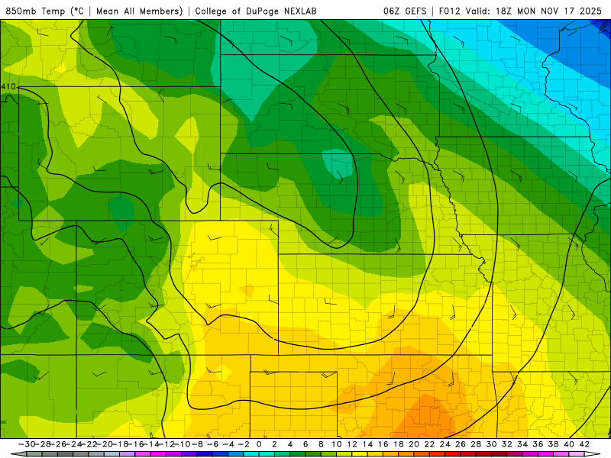The height and width of the screenshot is (458, 611).
Task: Click color bar segment between 0 and 2
Action: click(267, 454)
